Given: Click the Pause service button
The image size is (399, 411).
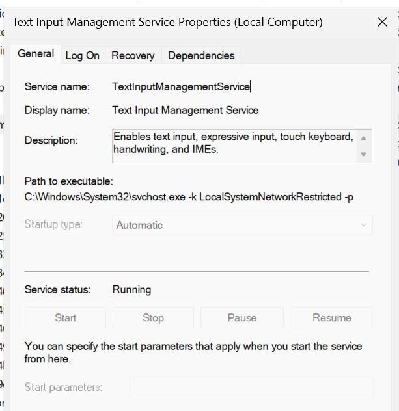Looking at the screenshot, I should point(242,318).
